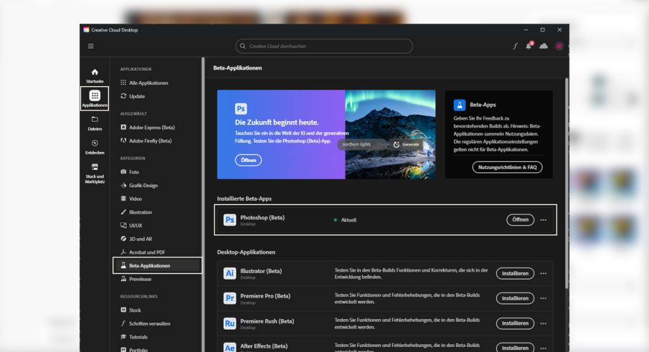Click the Photoshop (Beta) app icon
The image size is (649, 352).
(229, 220)
